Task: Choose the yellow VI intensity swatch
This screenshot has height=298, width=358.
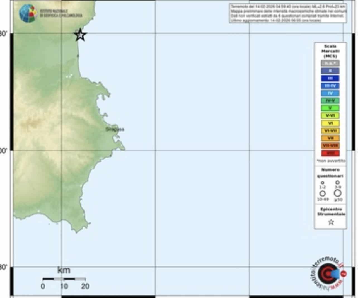Action: pos(330,123)
